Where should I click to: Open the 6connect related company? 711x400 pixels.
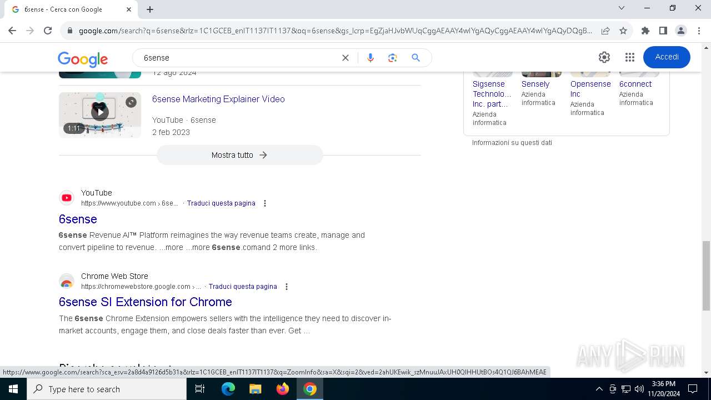(635, 84)
